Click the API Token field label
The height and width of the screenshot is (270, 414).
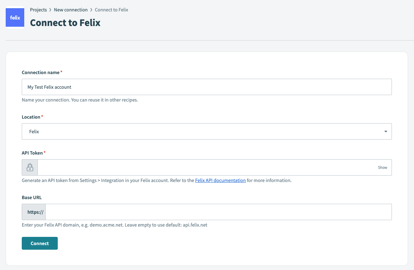coord(32,153)
